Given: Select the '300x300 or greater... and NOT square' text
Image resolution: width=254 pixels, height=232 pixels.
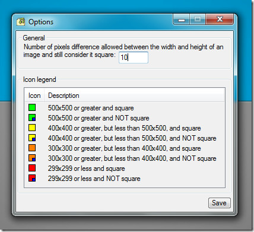Looking at the screenshot, I should point(132,158).
